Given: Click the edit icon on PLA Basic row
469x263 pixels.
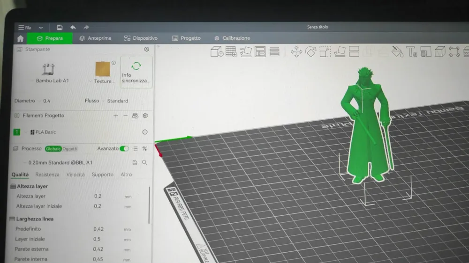Looking at the screenshot, I should click(145, 132).
